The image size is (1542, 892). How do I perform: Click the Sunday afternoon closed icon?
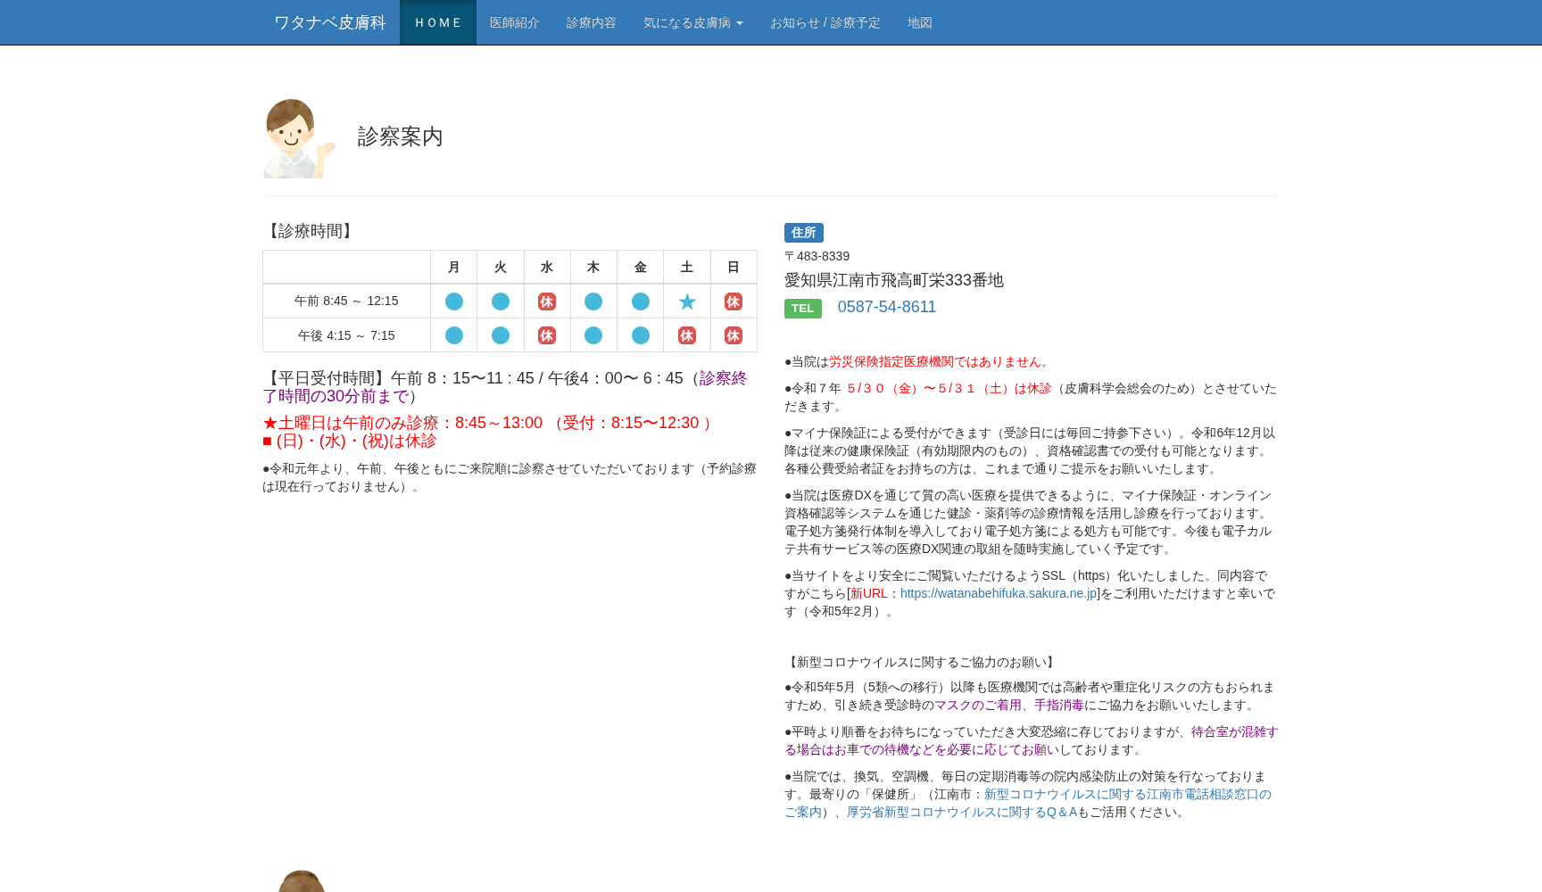point(734,335)
